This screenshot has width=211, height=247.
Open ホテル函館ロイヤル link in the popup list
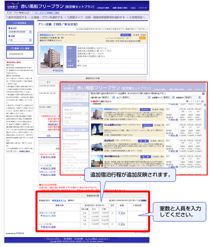112,125
